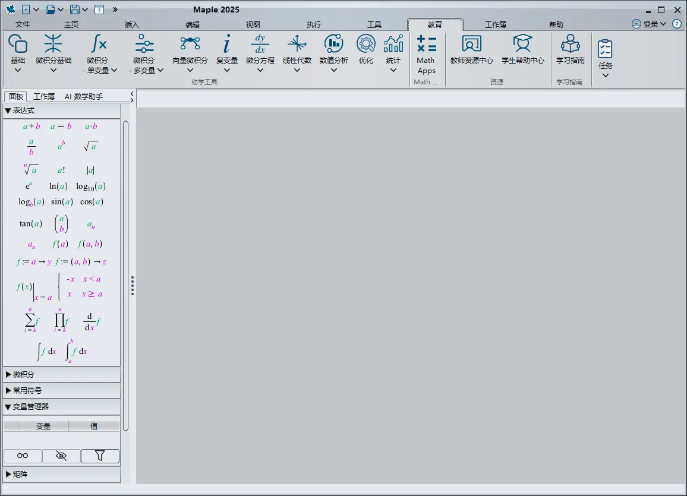
Task: Toggle the show variables glasses button
Action: click(x=23, y=456)
